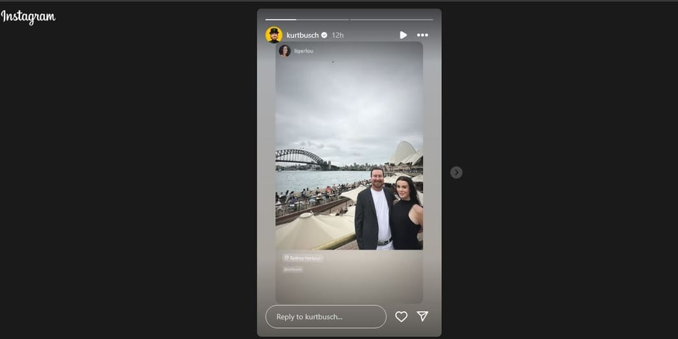
Task: Click the @kurtbusch mention sticker
Action: [x=293, y=270]
